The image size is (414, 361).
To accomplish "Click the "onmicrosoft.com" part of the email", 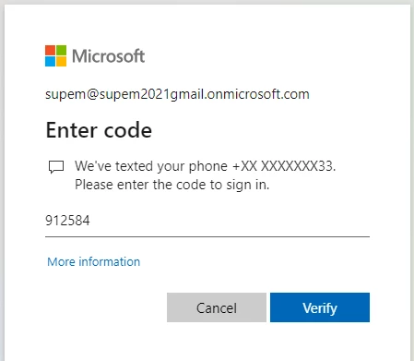I will coord(258,94).
